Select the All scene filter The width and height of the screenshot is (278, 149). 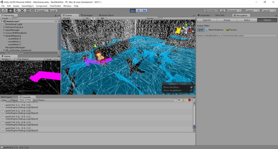point(201,30)
